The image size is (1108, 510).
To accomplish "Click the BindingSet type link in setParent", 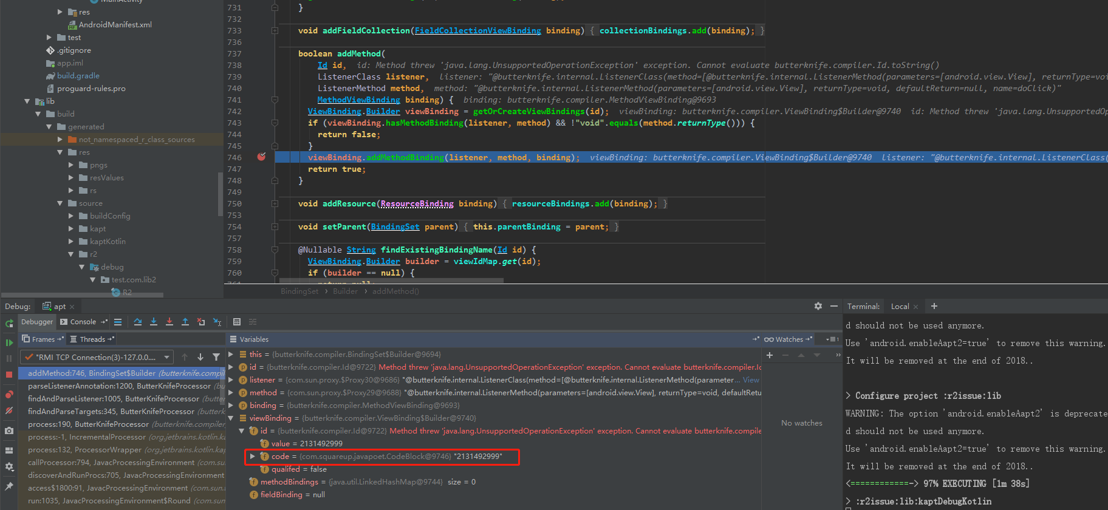I will pyautogui.click(x=395, y=226).
